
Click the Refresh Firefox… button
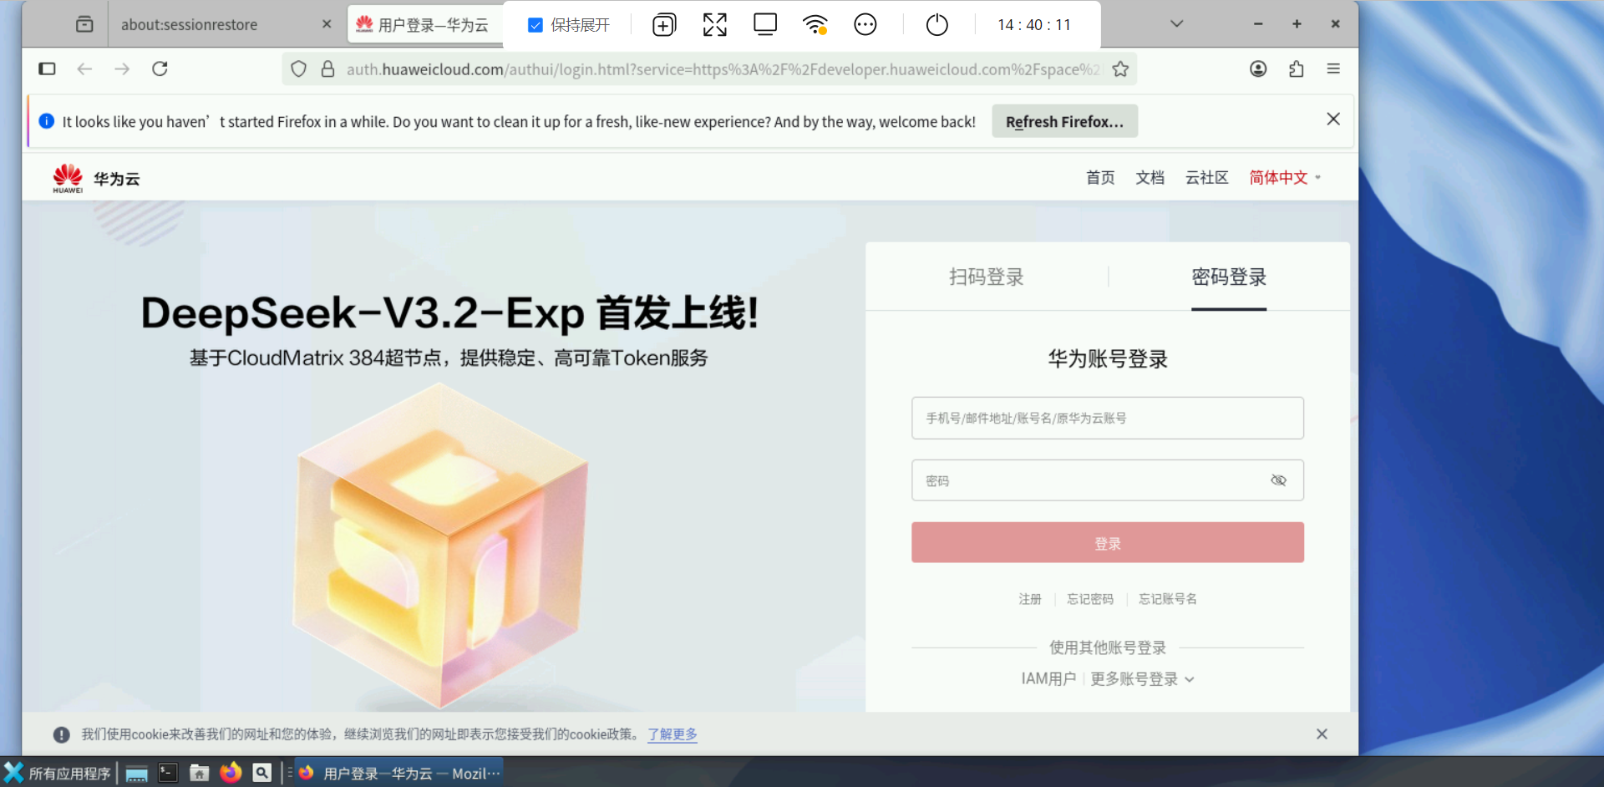click(1065, 122)
